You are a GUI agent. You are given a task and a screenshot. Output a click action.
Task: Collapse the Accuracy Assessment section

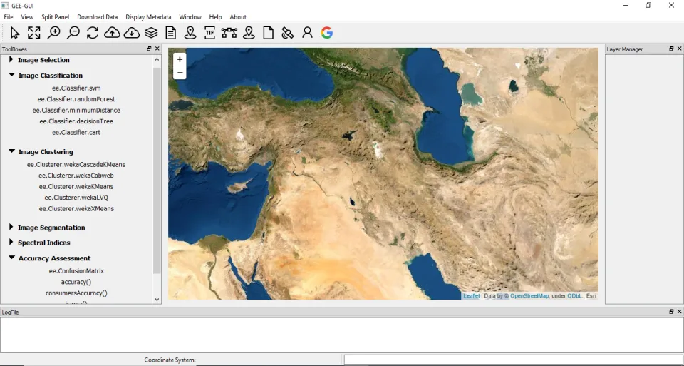[12, 258]
